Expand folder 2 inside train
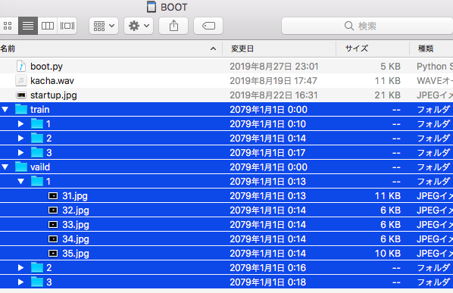453x293 pixels. (20, 139)
